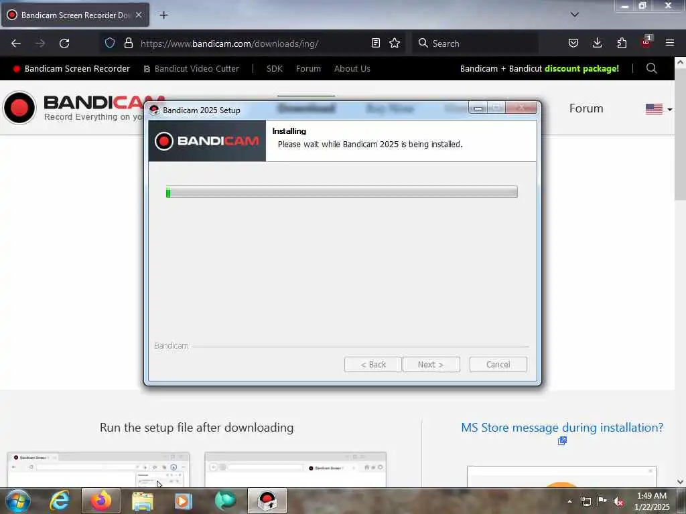Click the Bandicam setup title bar icon
This screenshot has width=686, height=514.
click(154, 110)
